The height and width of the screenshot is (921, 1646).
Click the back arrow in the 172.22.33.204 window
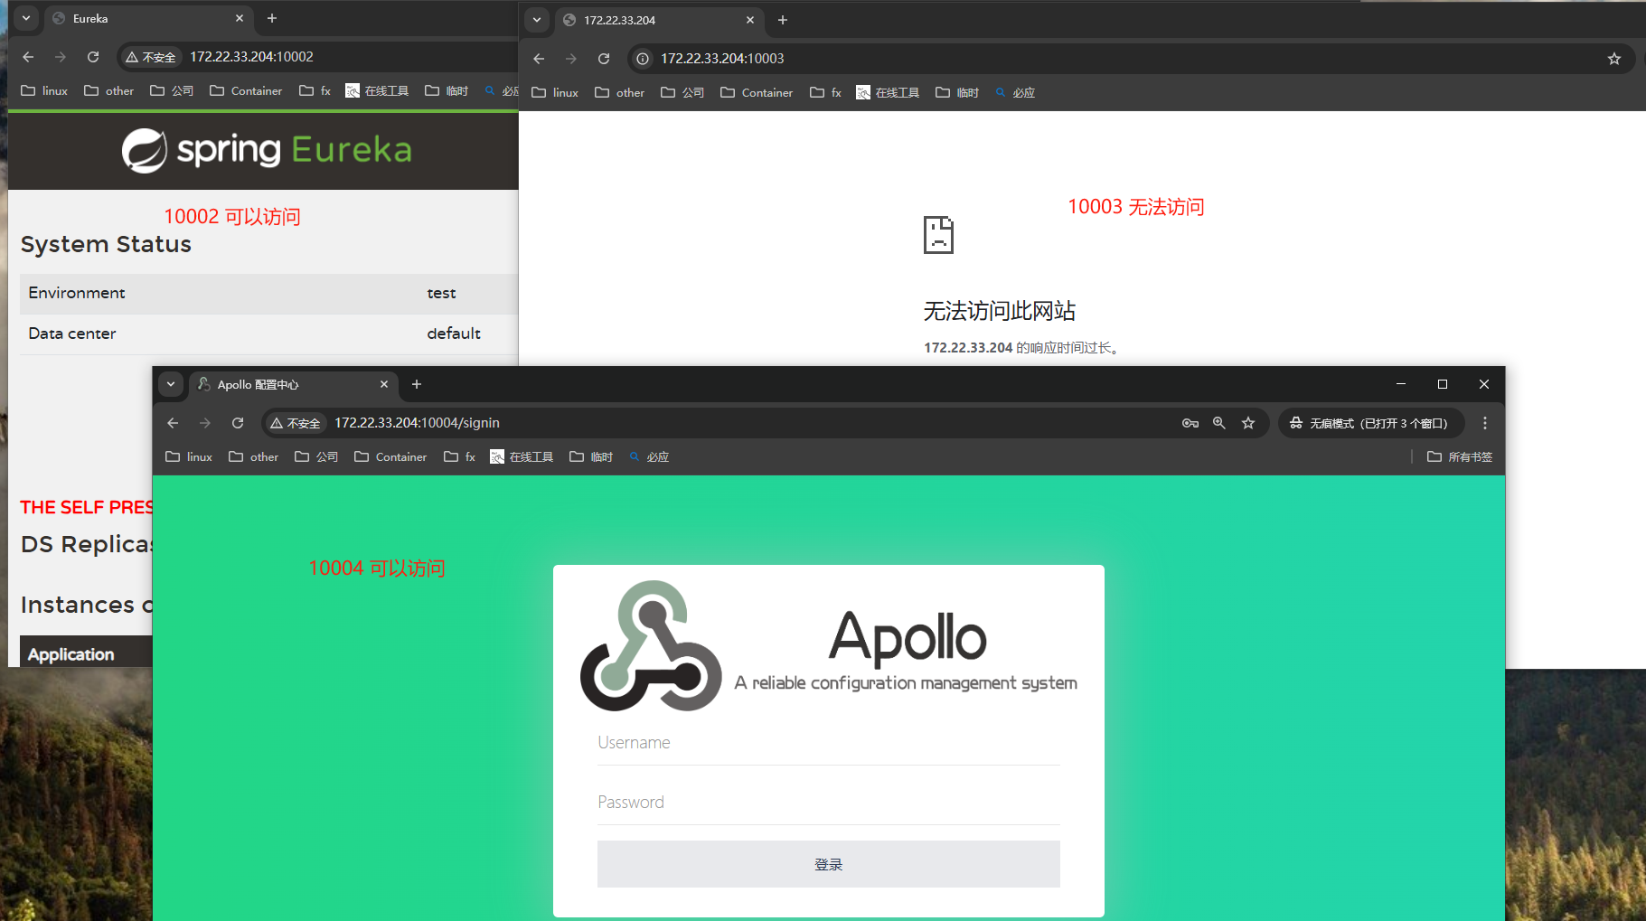[x=539, y=58]
